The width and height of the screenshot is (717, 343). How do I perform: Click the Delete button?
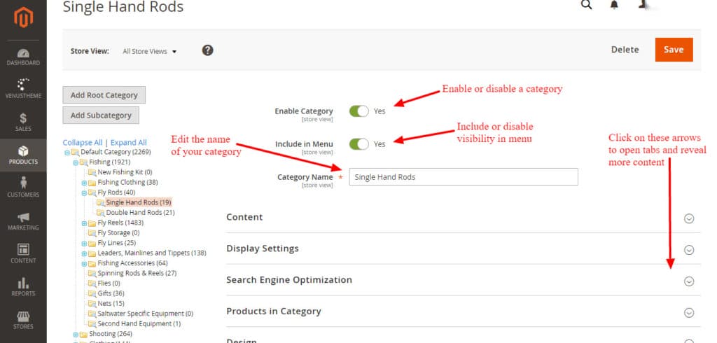click(x=625, y=50)
